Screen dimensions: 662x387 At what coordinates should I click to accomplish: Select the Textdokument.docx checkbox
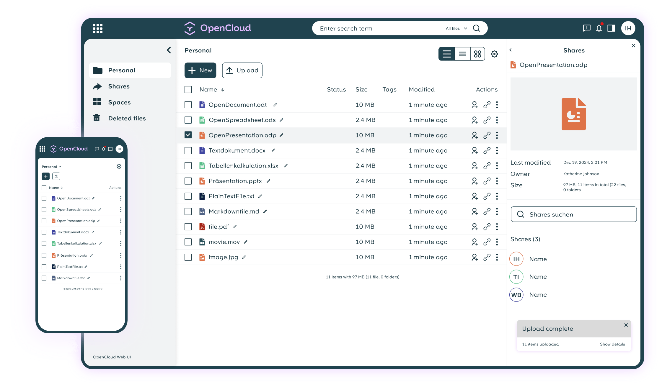coord(188,150)
